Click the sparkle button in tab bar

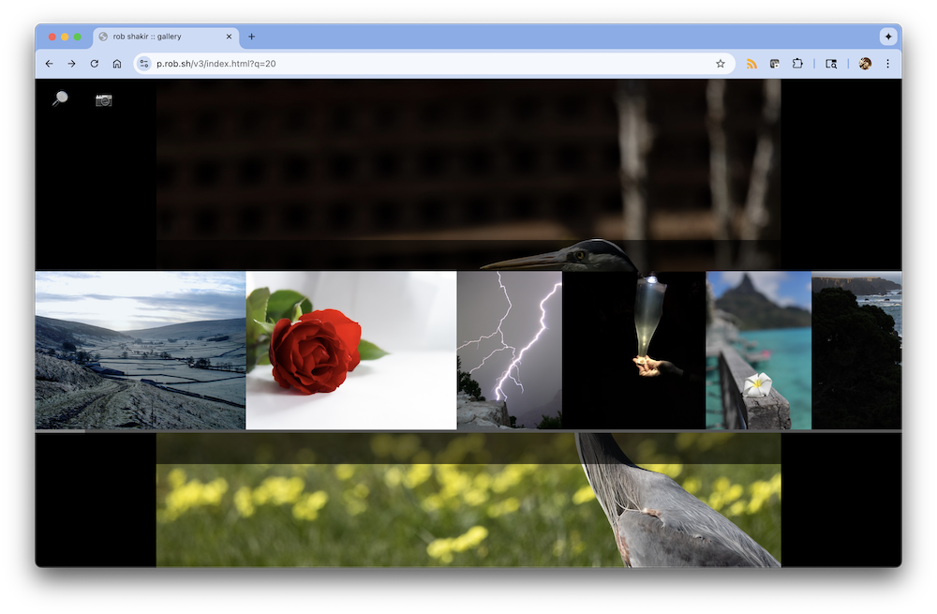point(888,37)
